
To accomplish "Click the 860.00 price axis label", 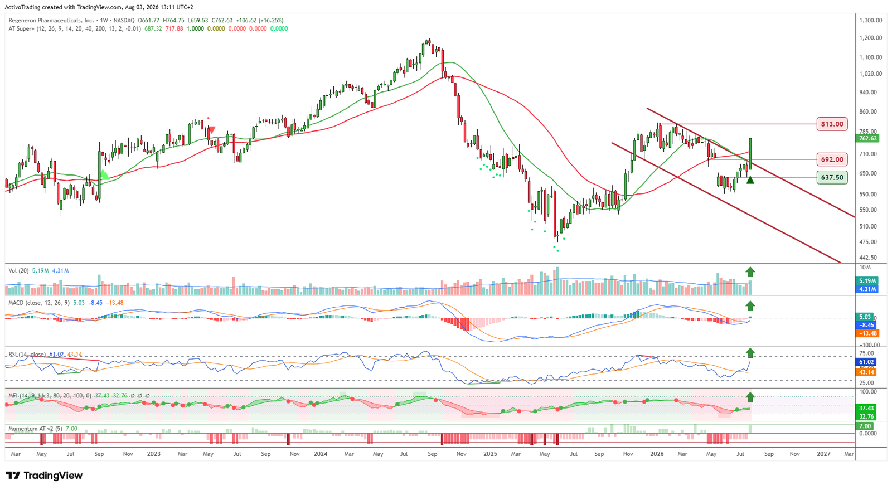I will [x=868, y=111].
